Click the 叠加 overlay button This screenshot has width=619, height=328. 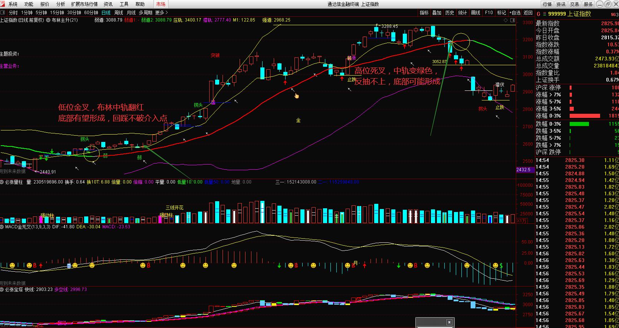point(437,13)
